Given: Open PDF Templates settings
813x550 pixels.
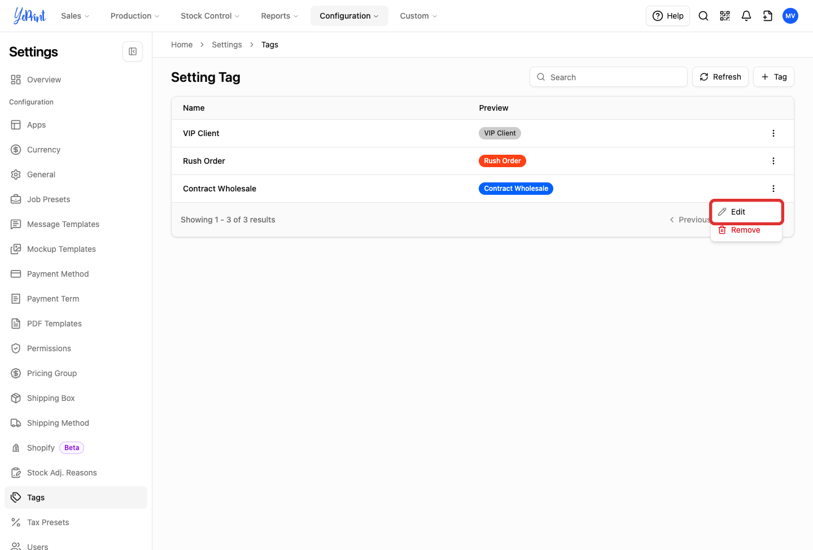Looking at the screenshot, I should pyautogui.click(x=76, y=324).
